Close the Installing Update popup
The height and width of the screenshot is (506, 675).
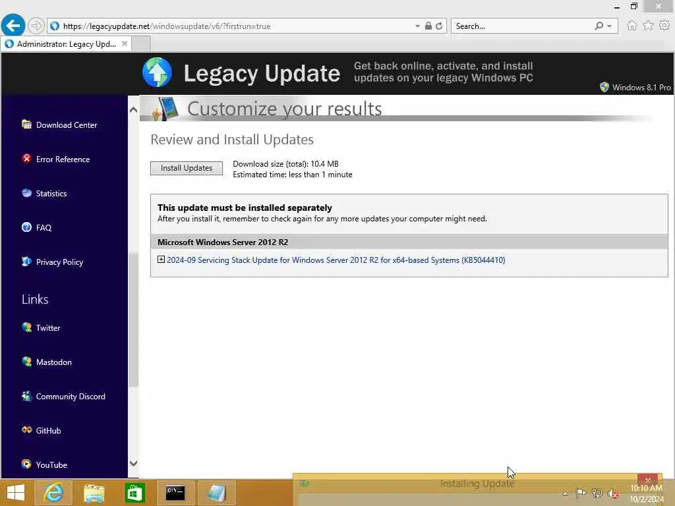648,480
